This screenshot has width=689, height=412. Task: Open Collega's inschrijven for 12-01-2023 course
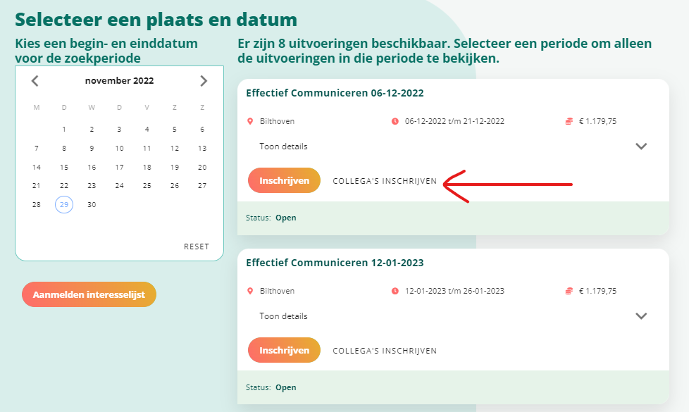coord(385,351)
